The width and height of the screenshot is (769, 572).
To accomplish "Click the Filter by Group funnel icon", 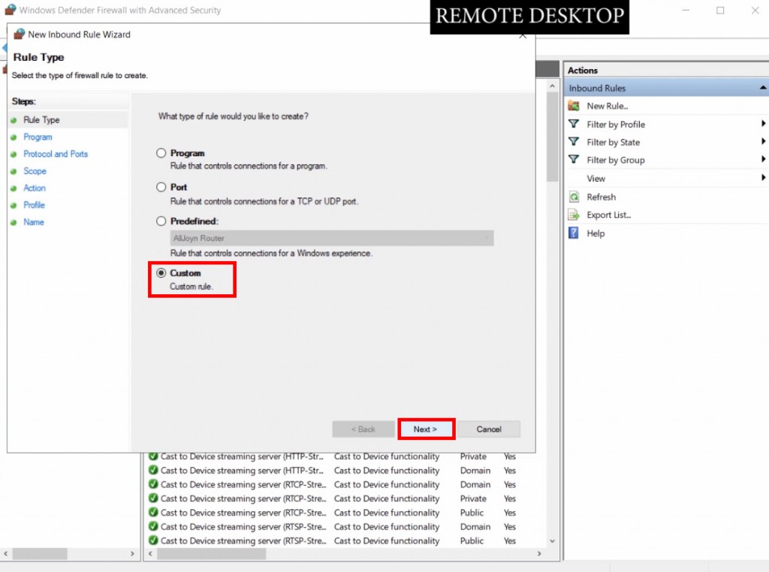I will pyautogui.click(x=573, y=160).
